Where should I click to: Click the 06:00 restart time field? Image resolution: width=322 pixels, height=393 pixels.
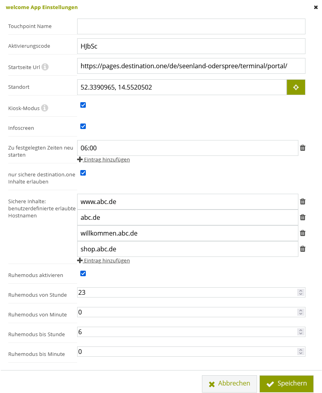188,148
